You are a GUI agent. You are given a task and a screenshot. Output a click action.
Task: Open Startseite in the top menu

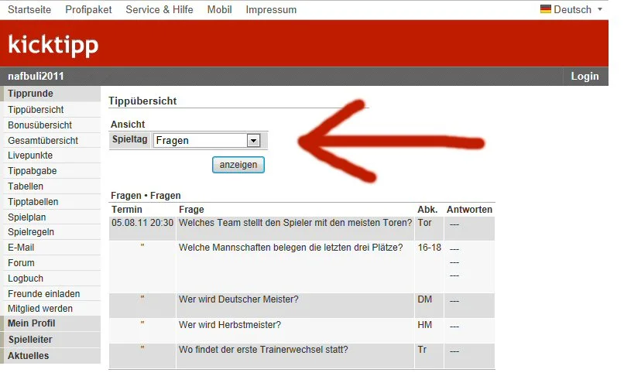click(x=31, y=10)
